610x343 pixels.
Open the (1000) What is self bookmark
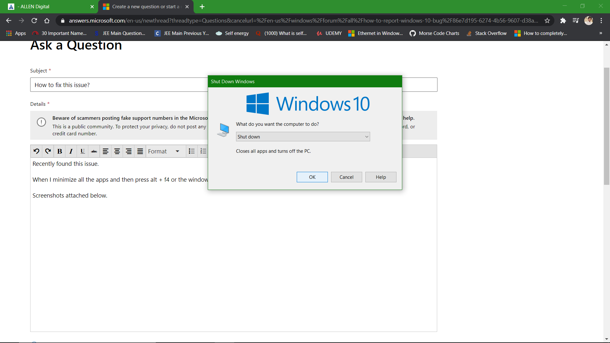coord(281,33)
